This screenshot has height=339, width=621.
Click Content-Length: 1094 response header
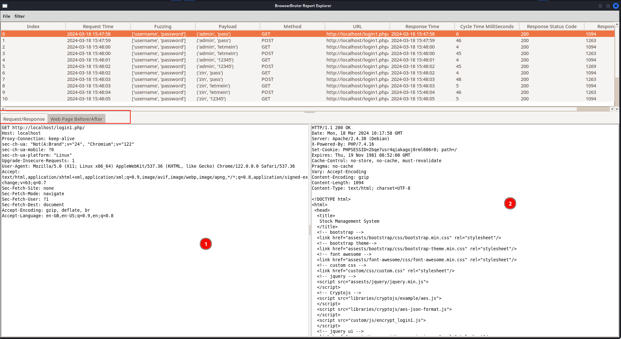[338, 183]
